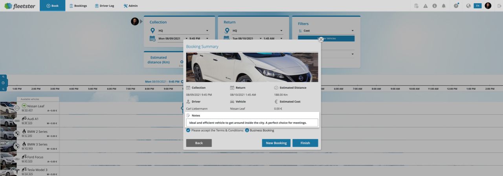Close the Booking Summary dialog
This screenshot has height=176, width=503.
click(x=321, y=39)
